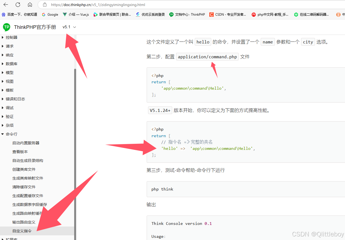Open the 优优云系统登录 bookmark
The height and width of the screenshot is (240, 345).
click(151, 15)
